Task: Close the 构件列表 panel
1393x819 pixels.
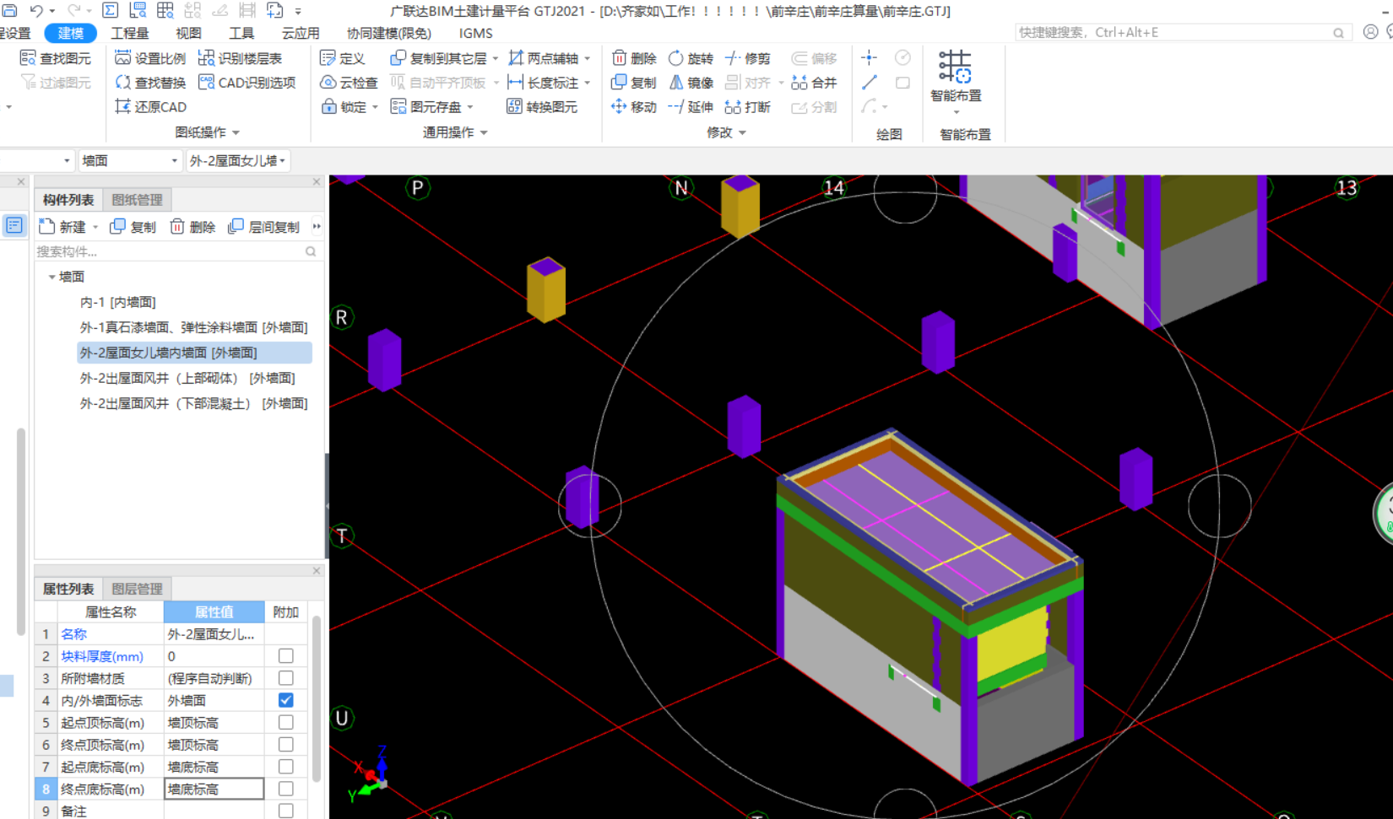Action: 317,181
